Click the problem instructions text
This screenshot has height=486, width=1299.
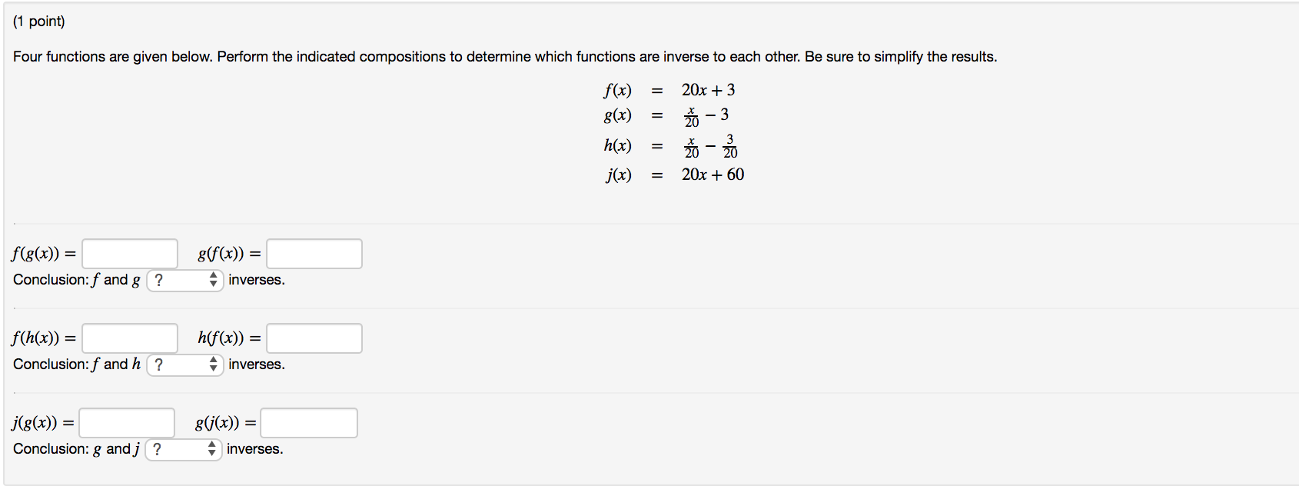point(505,56)
